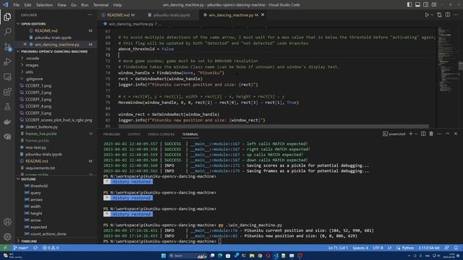Image resolution: width=463 pixels, height=260 pixels.
Task: Click Synchronize Changes icon in status bar
Action: coord(35,248)
